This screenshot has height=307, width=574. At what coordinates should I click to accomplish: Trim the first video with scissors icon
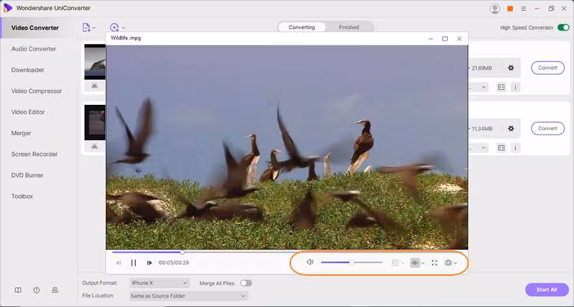(95, 85)
